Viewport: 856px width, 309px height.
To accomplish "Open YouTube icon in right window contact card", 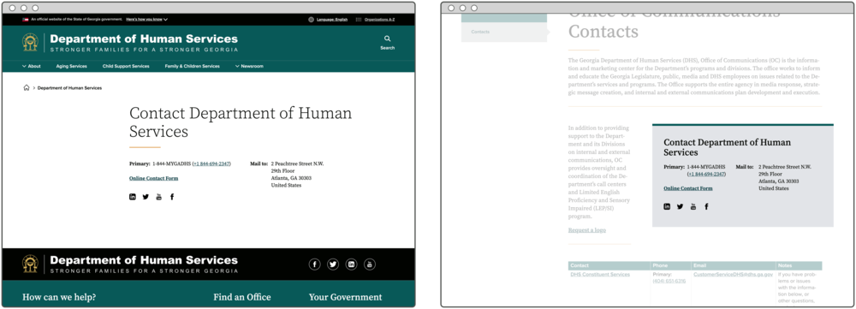I will pos(693,206).
